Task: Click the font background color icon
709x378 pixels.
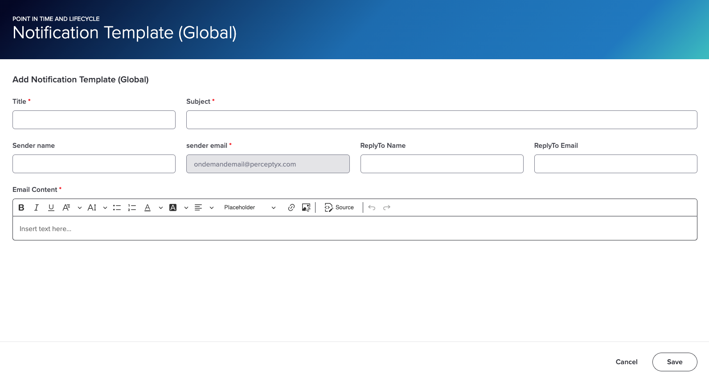Action: click(173, 207)
